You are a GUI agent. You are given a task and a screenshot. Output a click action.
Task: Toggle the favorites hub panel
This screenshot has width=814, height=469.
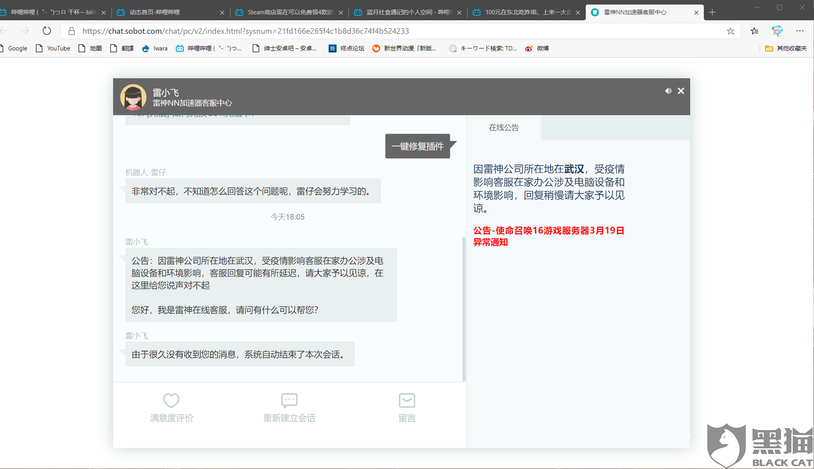754,31
